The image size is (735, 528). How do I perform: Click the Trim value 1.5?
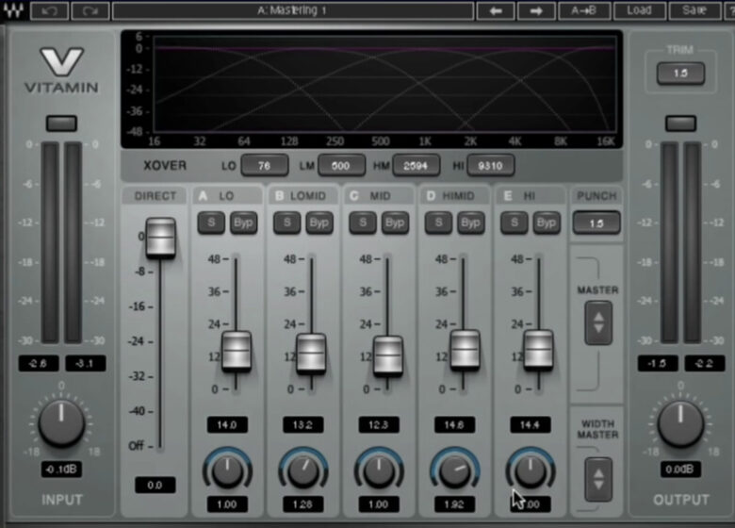680,74
